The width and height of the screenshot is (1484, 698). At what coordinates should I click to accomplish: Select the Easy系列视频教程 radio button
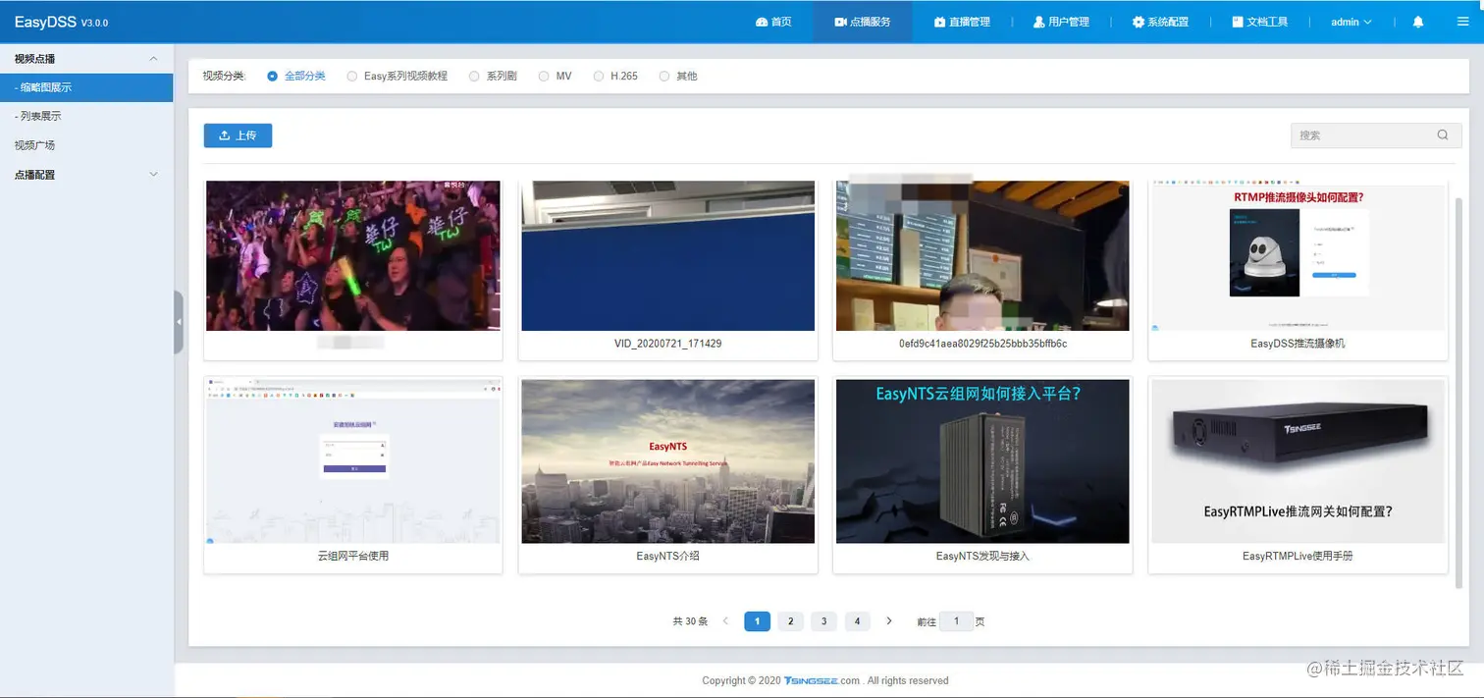pyautogui.click(x=352, y=76)
